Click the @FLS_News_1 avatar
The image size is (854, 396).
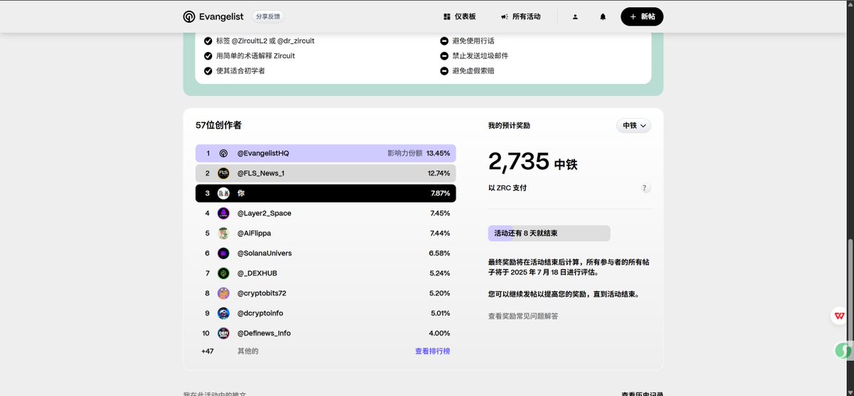point(223,173)
